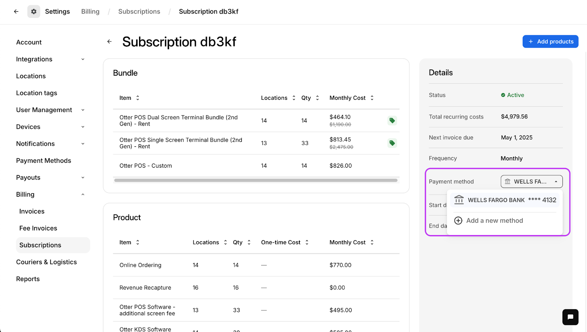This screenshot has height=332, width=587.
Task: Click the back arrow in the top bar
Action: click(16, 11)
